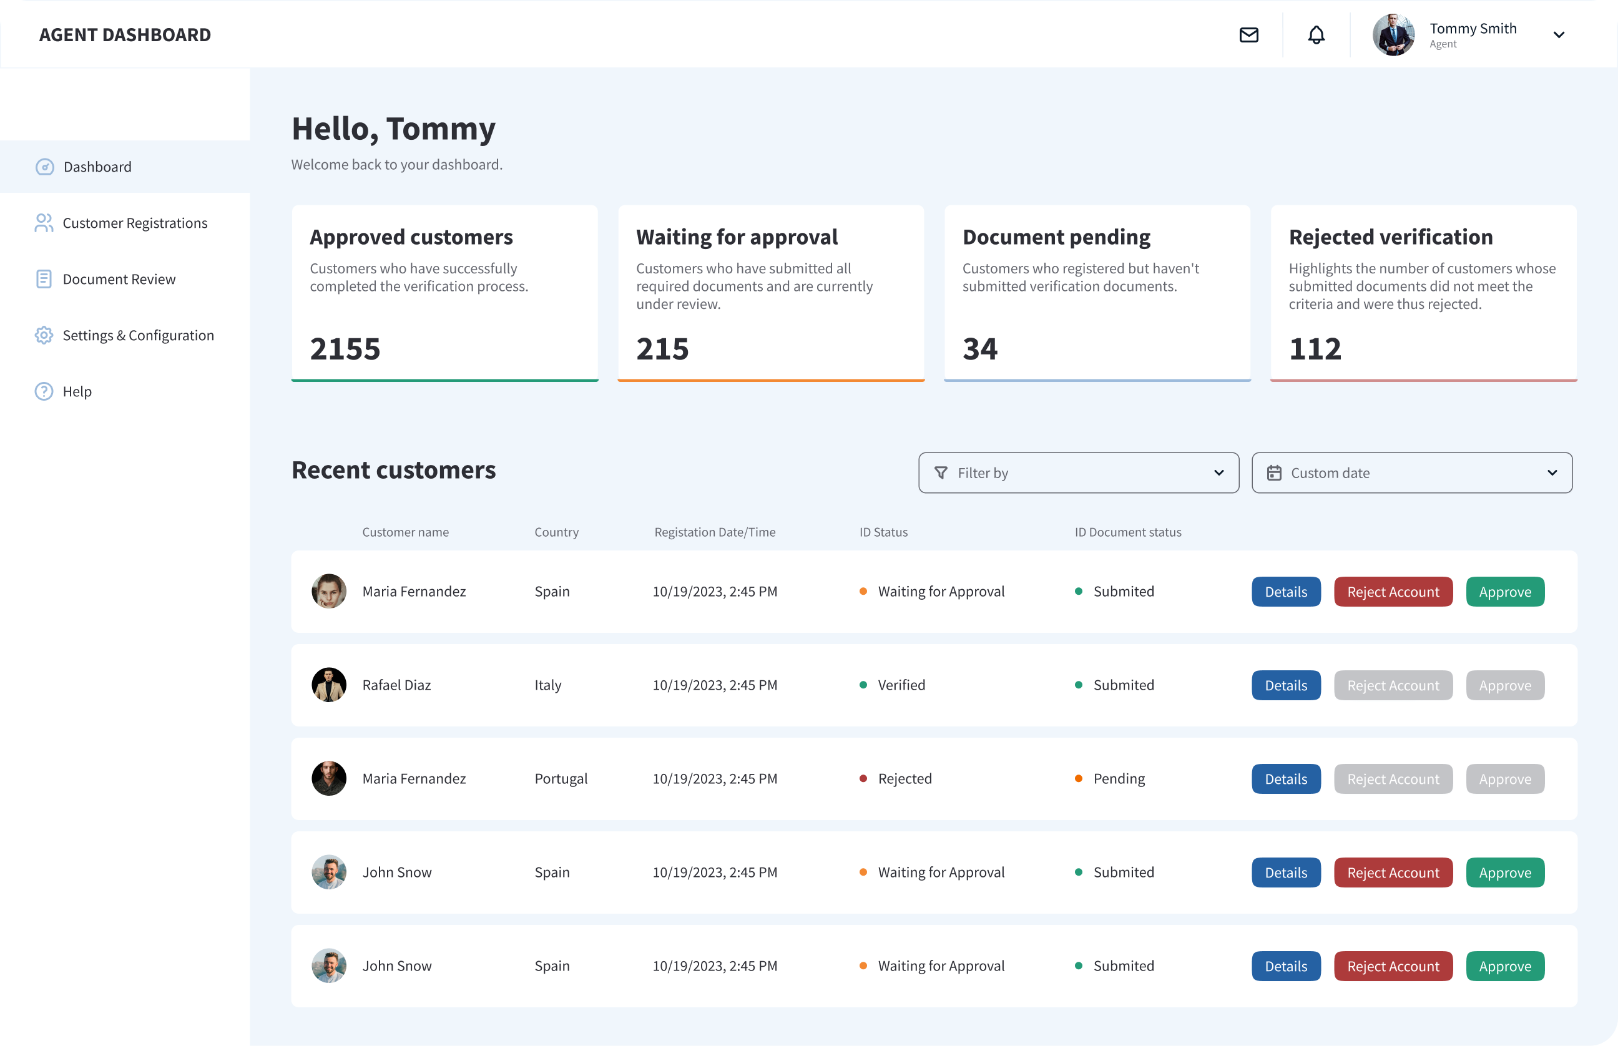Go to Customer Registrations menu item
The height and width of the screenshot is (1046, 1618).
point(134,223)
